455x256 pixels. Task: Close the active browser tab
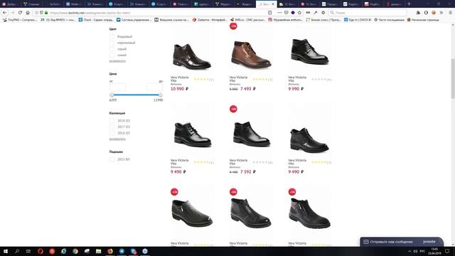pos(273,4)
